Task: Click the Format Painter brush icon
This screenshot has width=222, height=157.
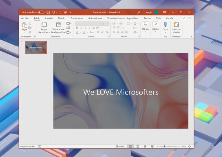Action: 30,32
